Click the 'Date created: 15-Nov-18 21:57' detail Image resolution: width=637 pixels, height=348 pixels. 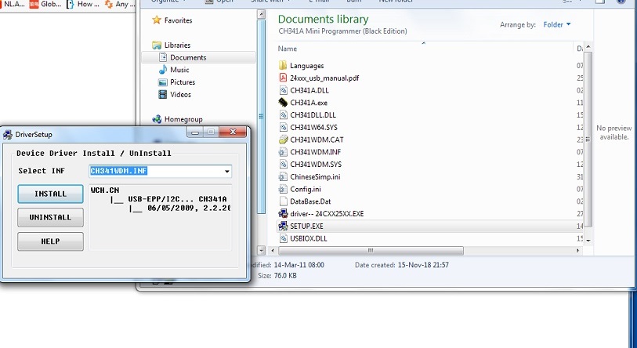tap(401, 265)
